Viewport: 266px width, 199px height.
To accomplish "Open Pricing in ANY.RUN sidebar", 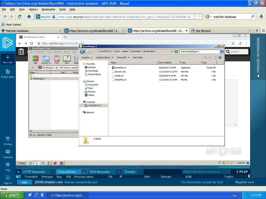I will [x=8, y=141].
